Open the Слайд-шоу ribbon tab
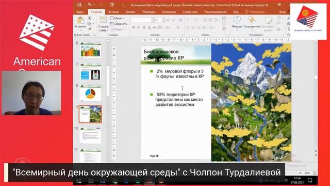 (x=190, y=12)
